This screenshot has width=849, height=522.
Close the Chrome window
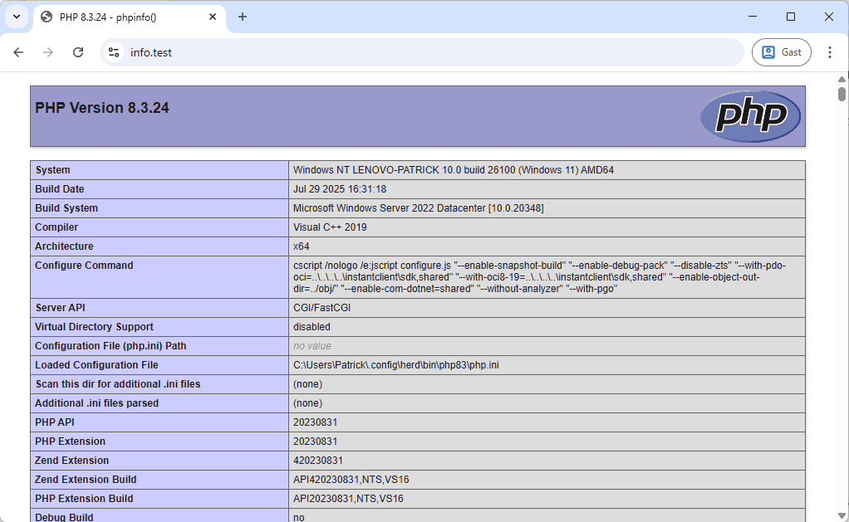click(x=828, y=17)
